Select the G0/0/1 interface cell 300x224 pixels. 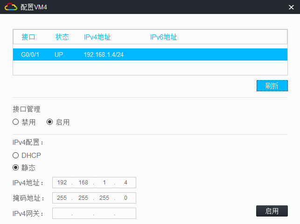pyautogui.click(x=30, y=54)
